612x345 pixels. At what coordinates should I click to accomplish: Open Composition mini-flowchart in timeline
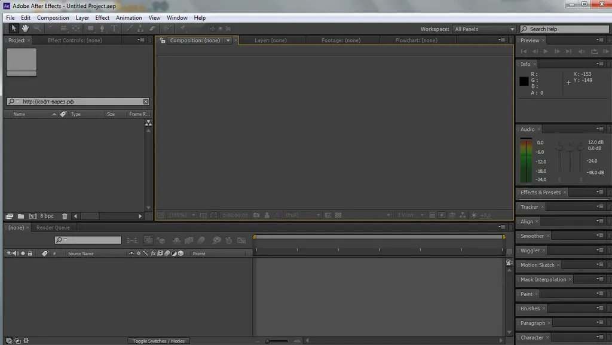(x=132, y=240)
